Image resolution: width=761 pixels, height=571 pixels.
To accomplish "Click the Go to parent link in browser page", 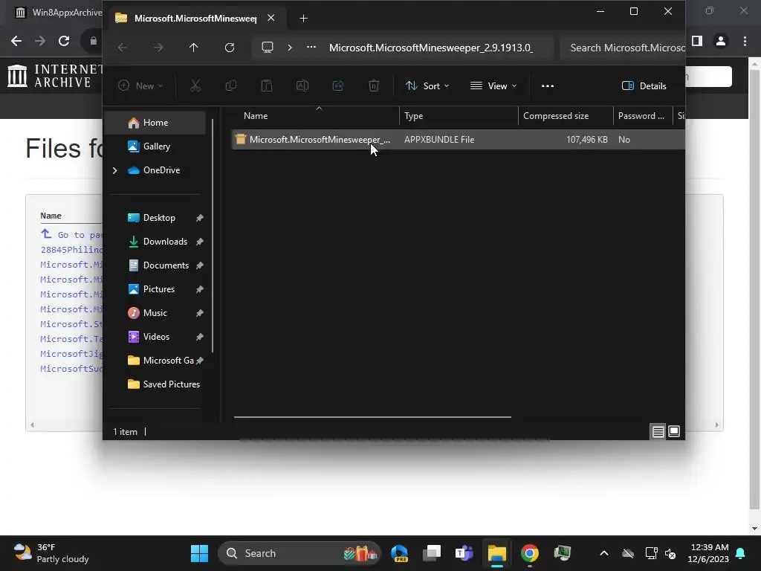I will (72, 234).
